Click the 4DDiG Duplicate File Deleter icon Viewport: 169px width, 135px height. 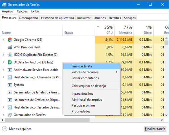coord(10,55)
